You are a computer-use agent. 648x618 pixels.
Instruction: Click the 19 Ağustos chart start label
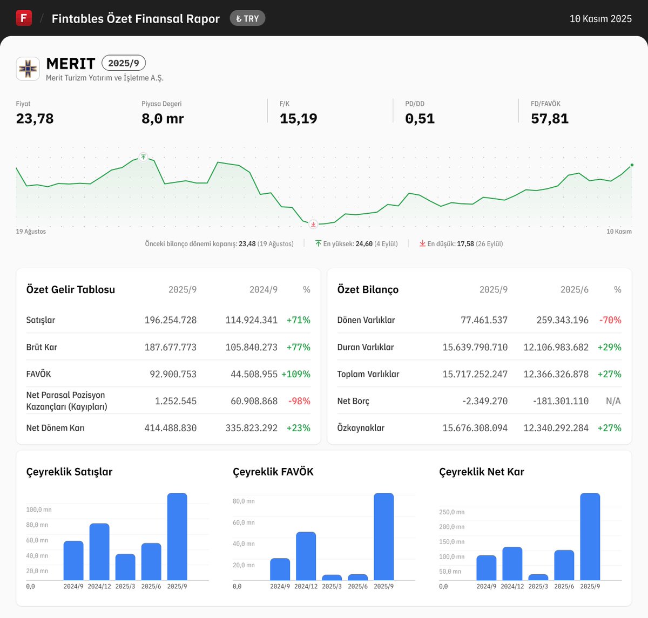31,232
